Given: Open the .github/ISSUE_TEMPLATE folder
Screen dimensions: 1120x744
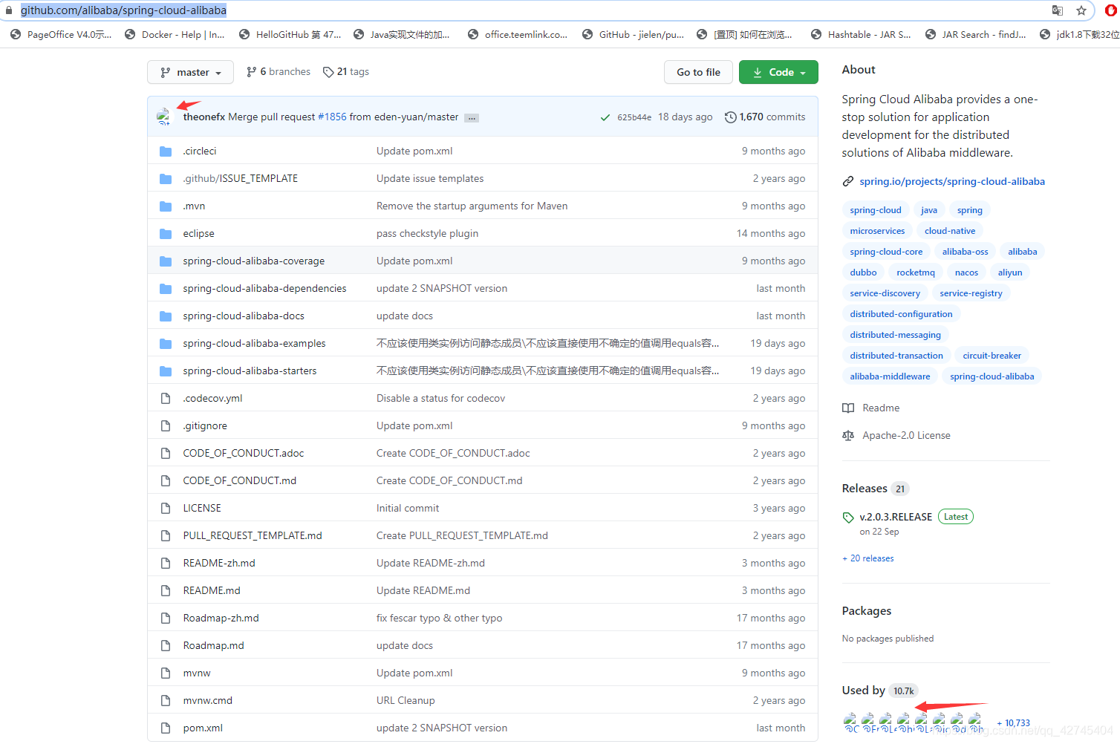Looking at the screenshot, I should click(241, 178).
